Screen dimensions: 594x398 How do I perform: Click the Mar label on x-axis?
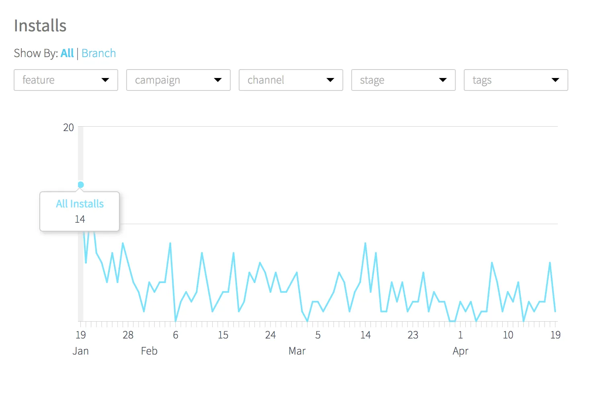coord(297,351)
